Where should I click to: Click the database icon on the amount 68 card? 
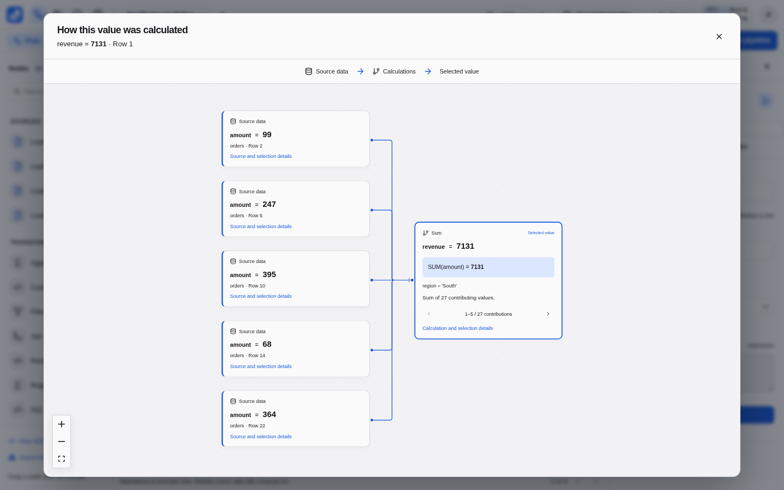click(233, 332)
